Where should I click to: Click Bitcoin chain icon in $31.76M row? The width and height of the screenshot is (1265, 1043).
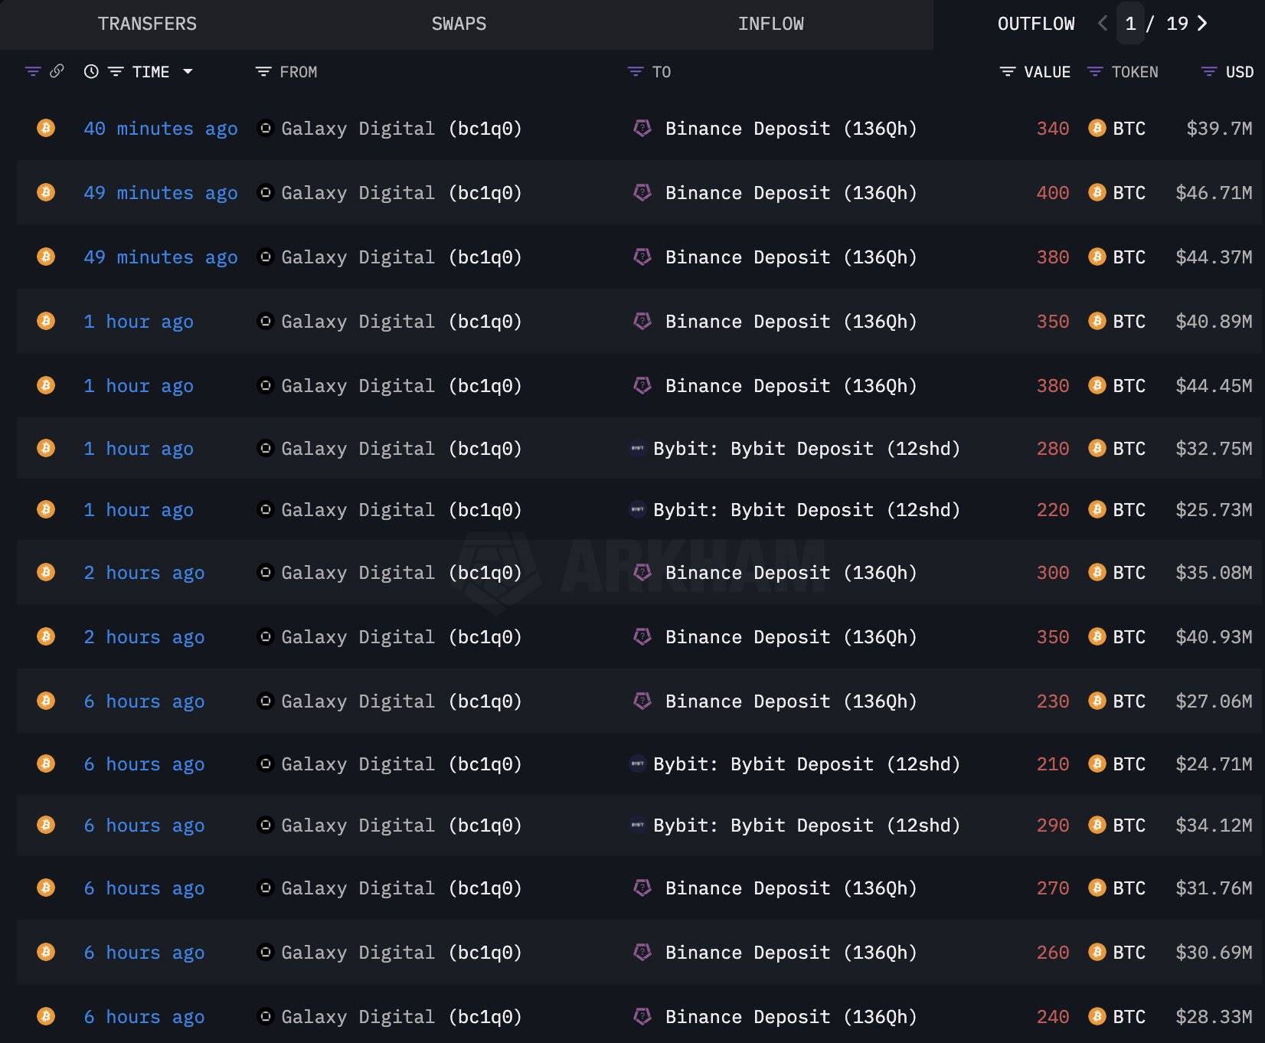46,888
